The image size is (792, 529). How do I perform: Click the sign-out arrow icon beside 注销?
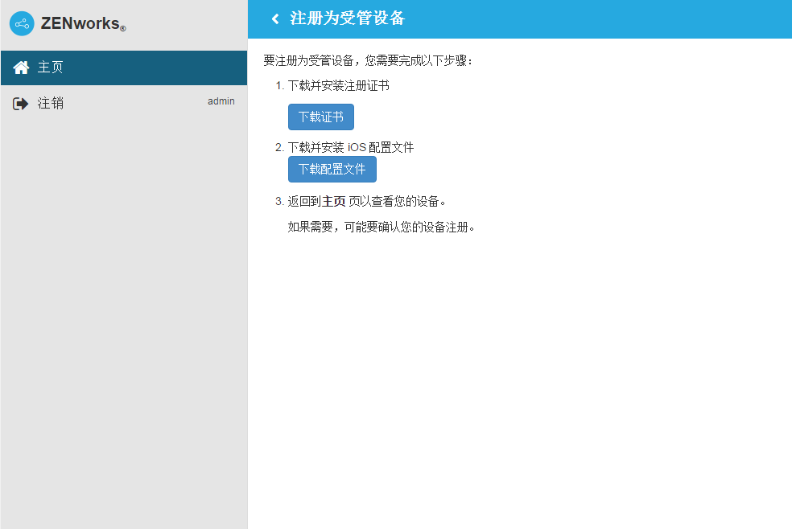pos(21,104)
